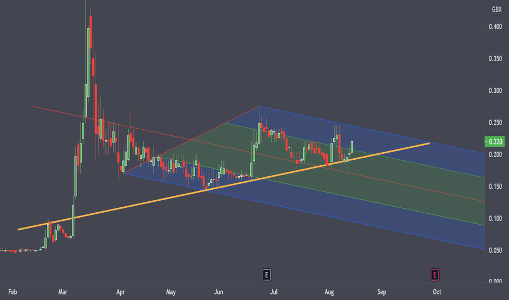Click the Mar label on time axis
This screenshot has width=509, height=300.
coord(63,292)
